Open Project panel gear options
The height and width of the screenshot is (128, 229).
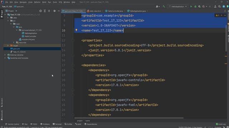coord(54,11)
